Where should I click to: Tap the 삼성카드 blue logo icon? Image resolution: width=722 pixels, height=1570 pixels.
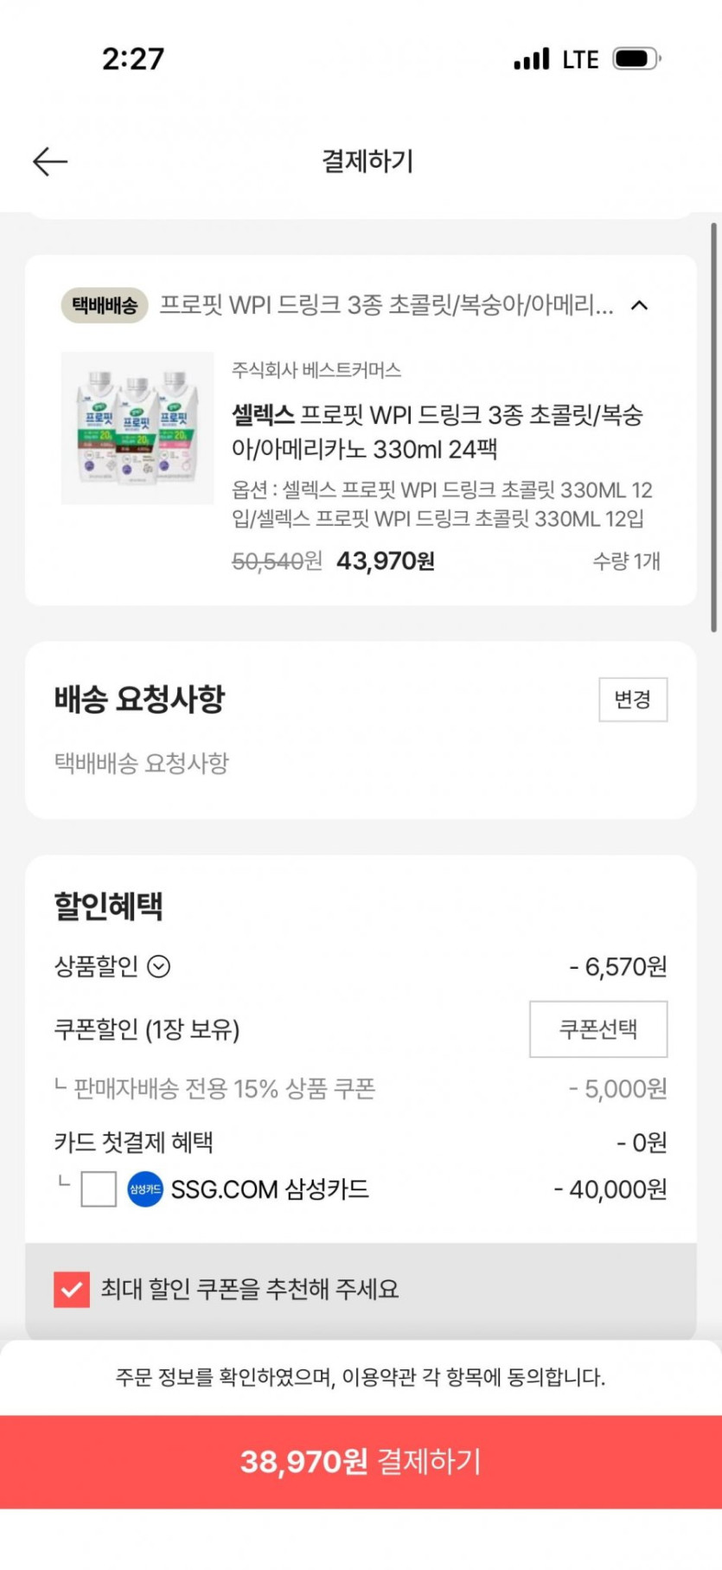click(144, 1189)
